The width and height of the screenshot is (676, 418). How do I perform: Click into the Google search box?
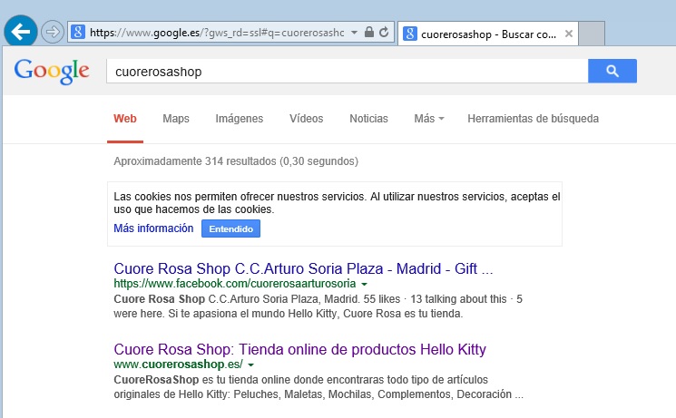(347, 71)
